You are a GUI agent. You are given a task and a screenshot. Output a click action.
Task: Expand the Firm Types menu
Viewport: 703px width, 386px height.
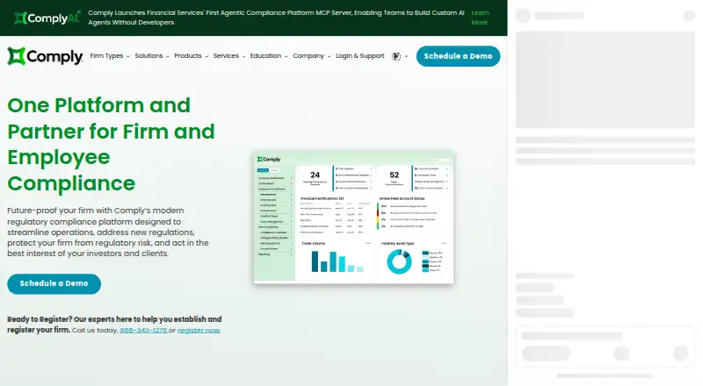click(110, 56)
